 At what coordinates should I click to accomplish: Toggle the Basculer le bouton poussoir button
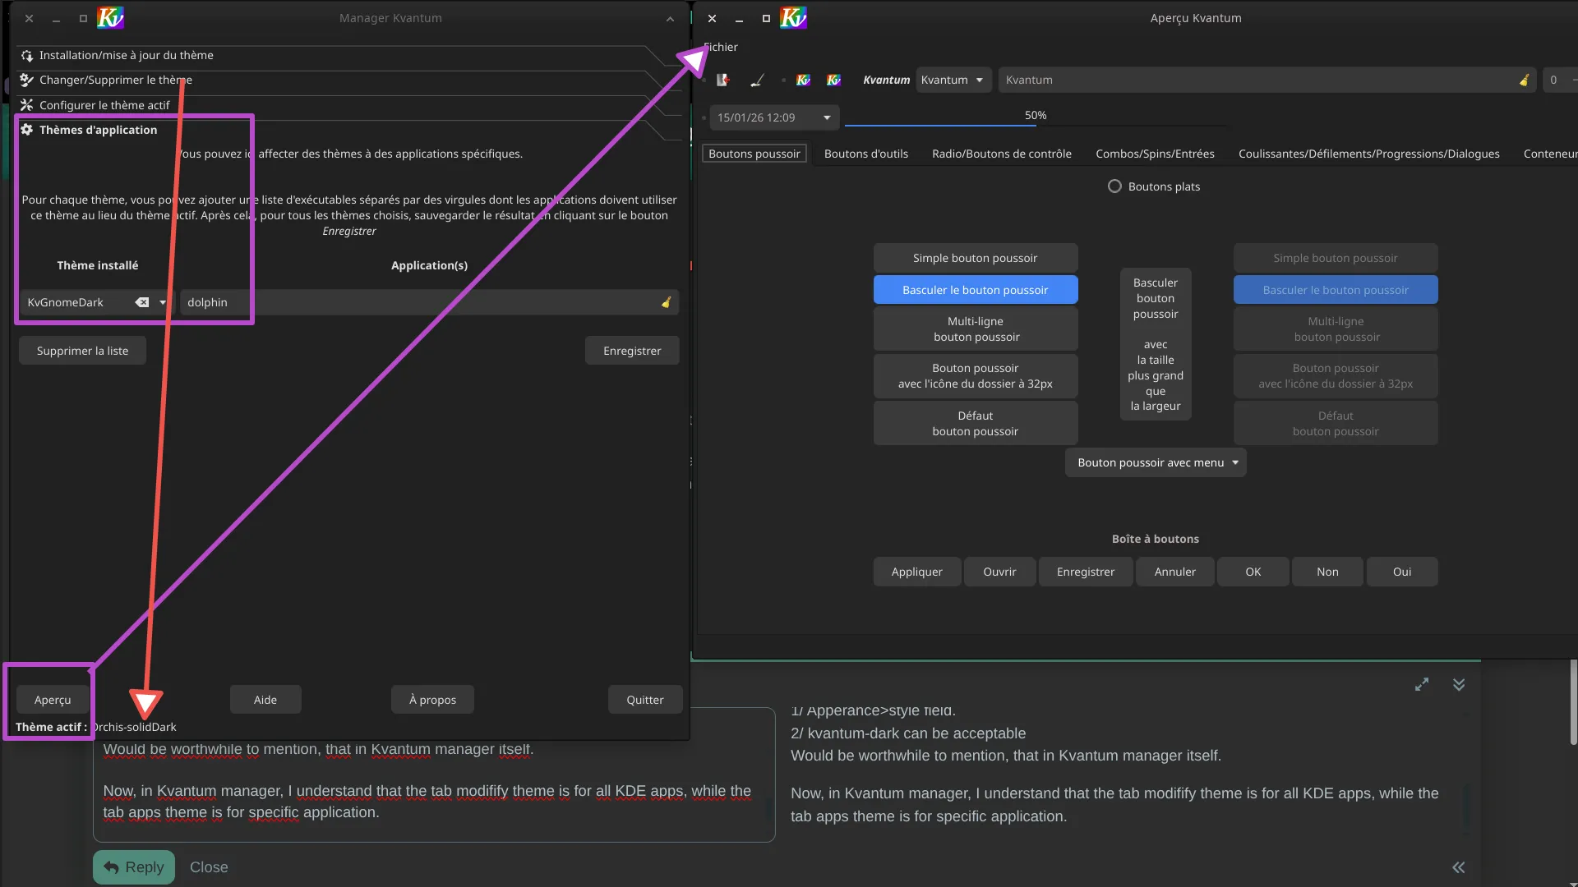[x=975, y=290]
